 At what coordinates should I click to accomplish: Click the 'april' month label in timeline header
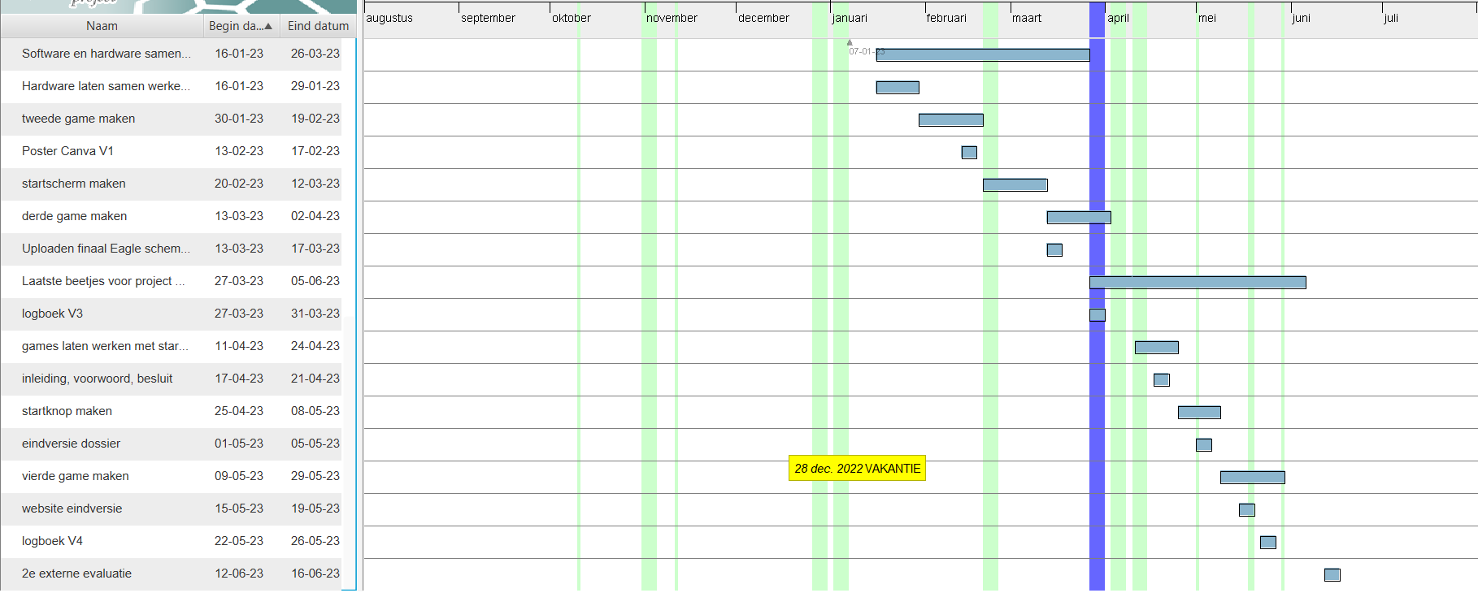pos(1118,18)
